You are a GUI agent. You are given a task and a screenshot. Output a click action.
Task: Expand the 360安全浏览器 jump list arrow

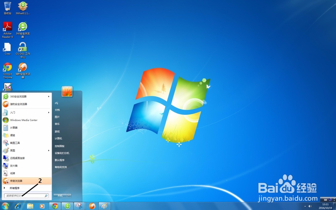49,96
